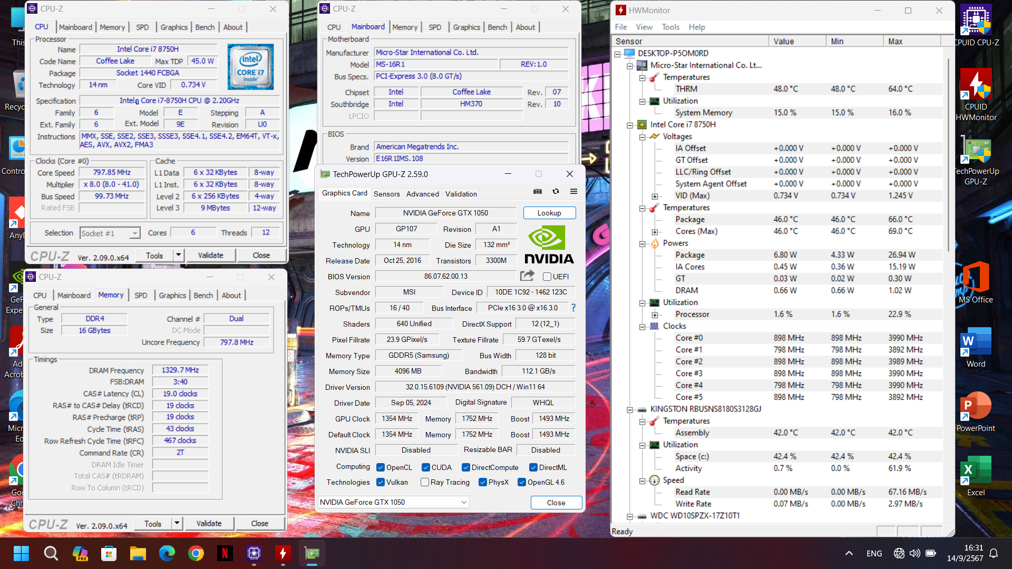Open the GPU selection dropdown in GPU-Z
Screen dimensions: 1012x569
point(393,502)
